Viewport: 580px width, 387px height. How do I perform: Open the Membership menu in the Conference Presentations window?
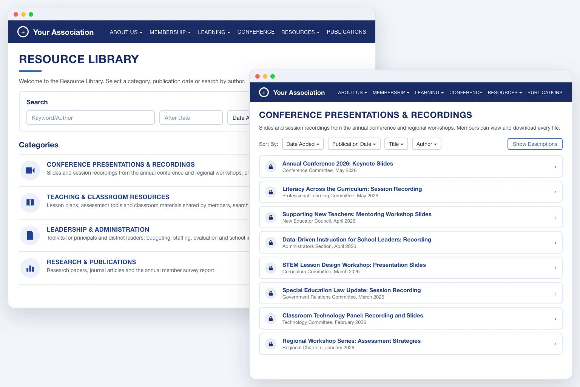pyautogui.click(x=391, y=93)
